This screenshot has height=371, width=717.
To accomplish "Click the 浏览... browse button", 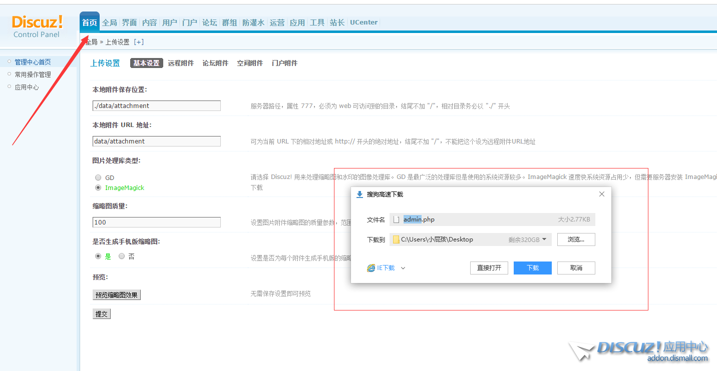I will 576,239.
